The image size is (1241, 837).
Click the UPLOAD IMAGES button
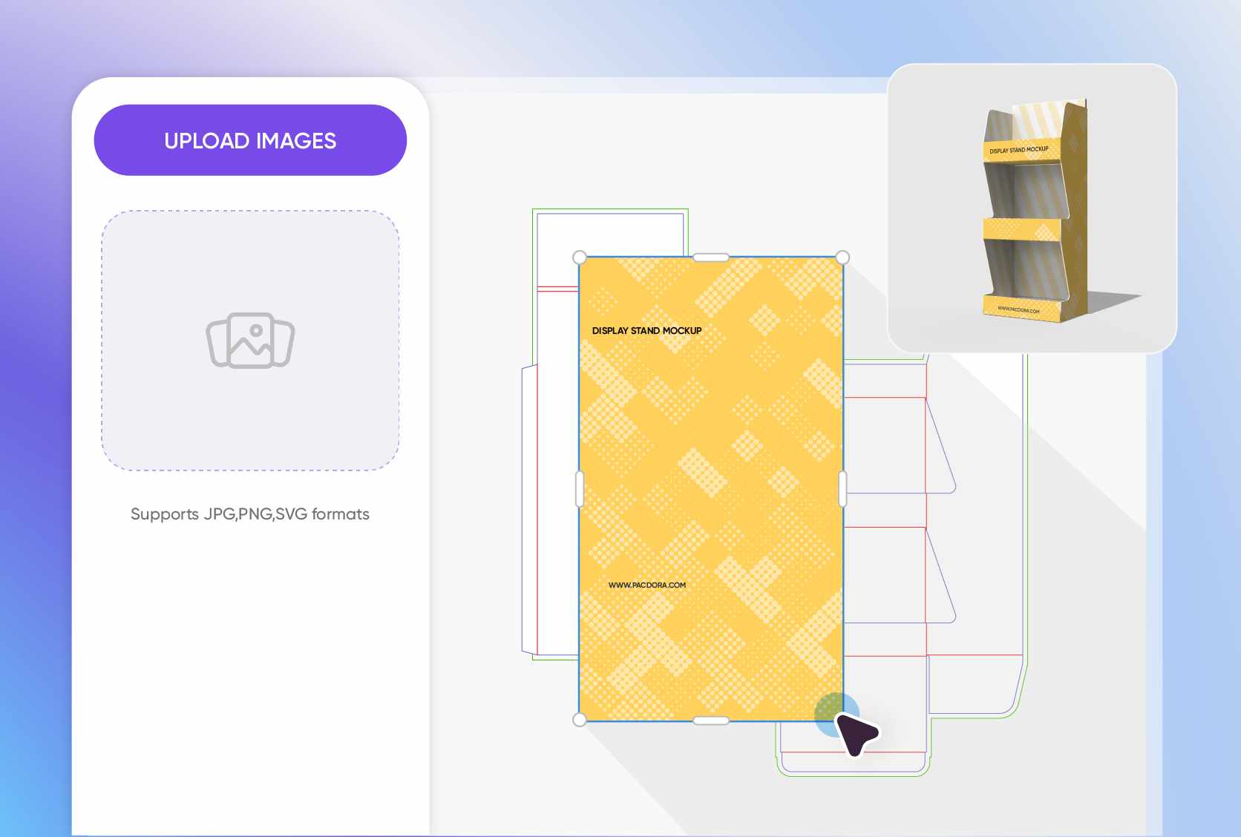click(x=250, y=139)
